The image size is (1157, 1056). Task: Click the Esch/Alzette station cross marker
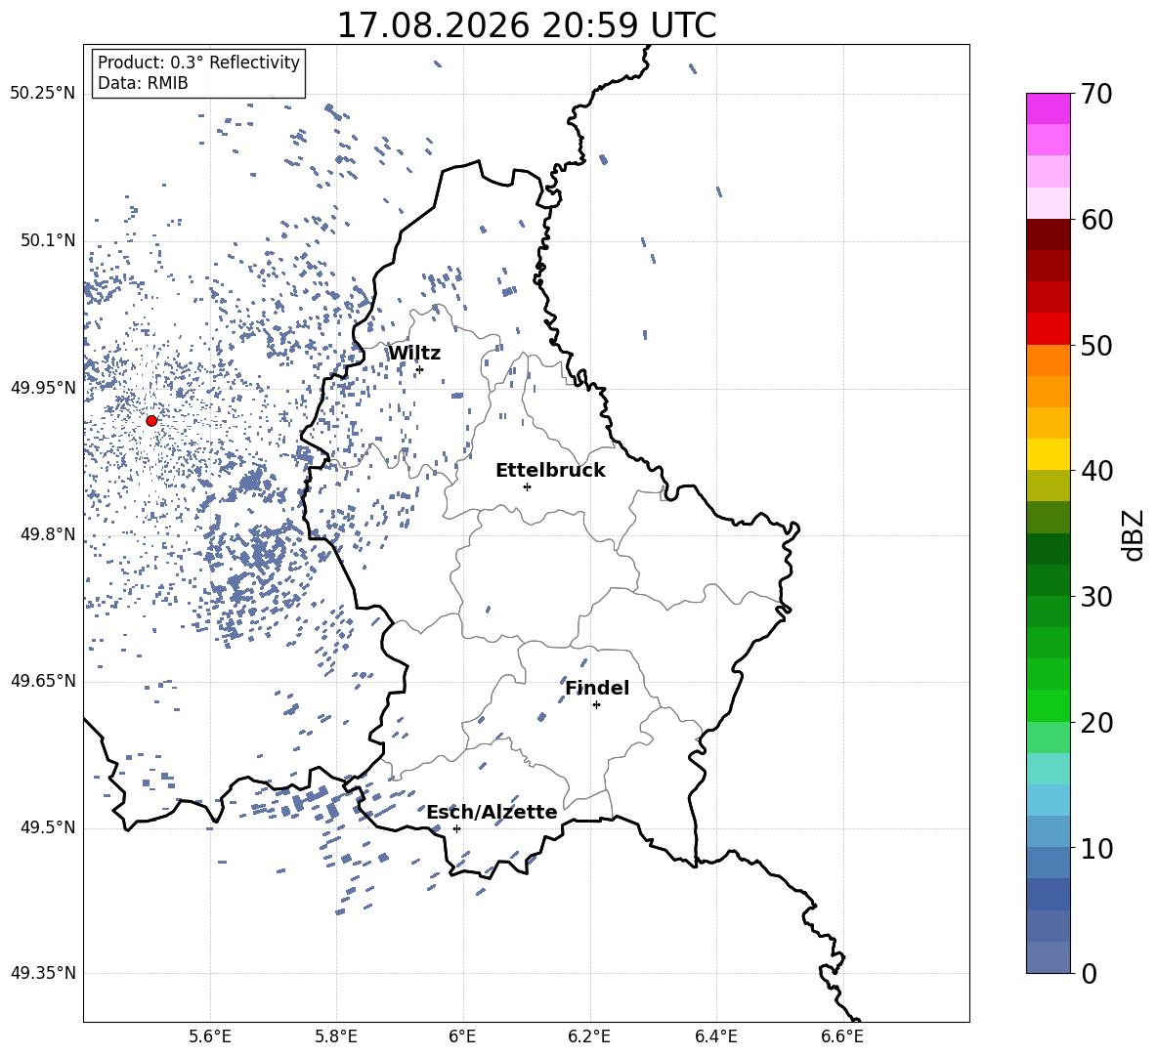pyautogui.click(x=456, y=828)
